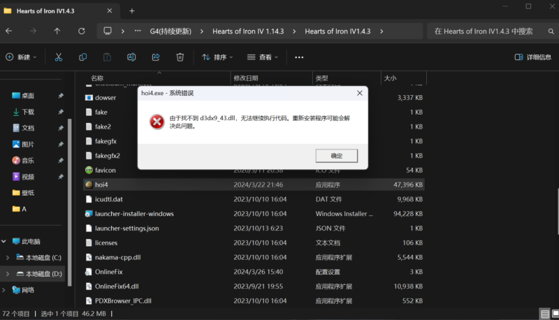Screen dimensions: 559x320
Task: Go back with the back arrow
Action: click(9, 31)
